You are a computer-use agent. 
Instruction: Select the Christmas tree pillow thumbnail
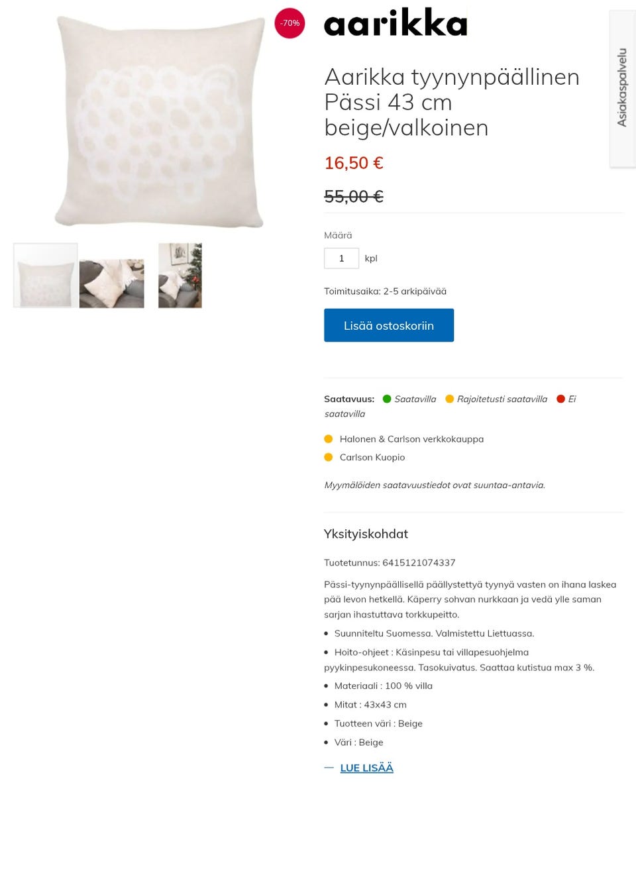click(180, 276)
